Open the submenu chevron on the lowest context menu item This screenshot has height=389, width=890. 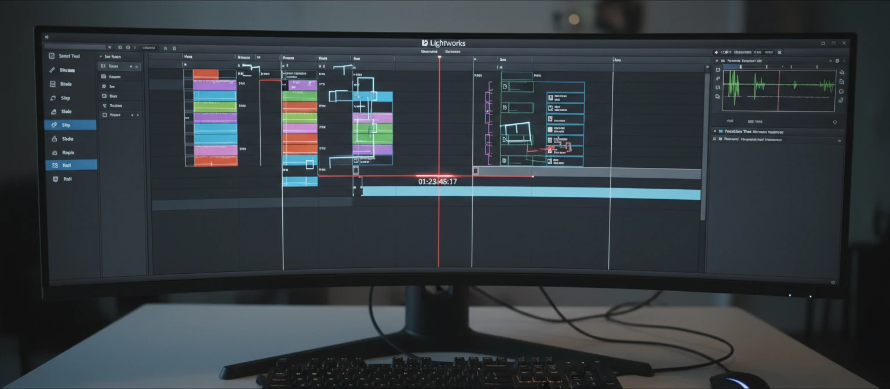click(138, 115)
